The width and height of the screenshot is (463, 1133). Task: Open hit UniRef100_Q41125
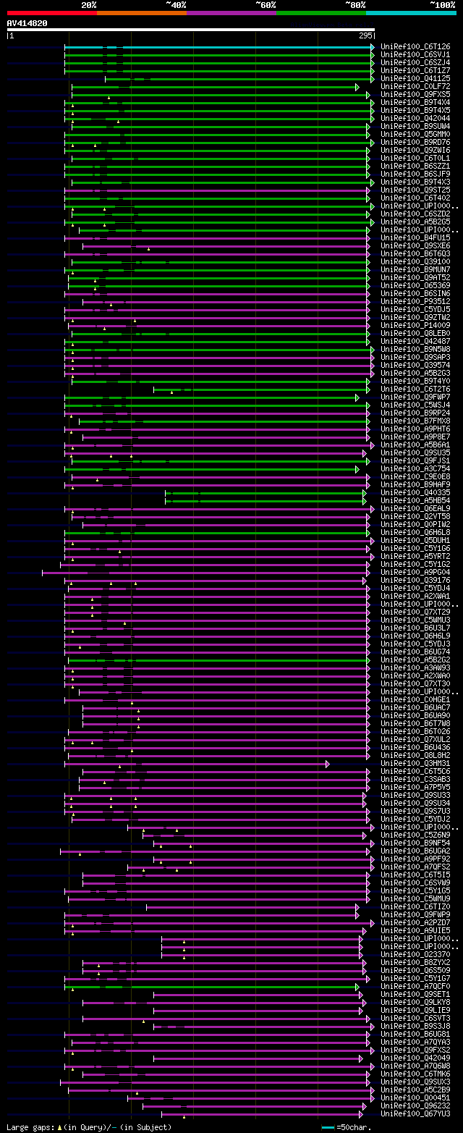point(415,78)
